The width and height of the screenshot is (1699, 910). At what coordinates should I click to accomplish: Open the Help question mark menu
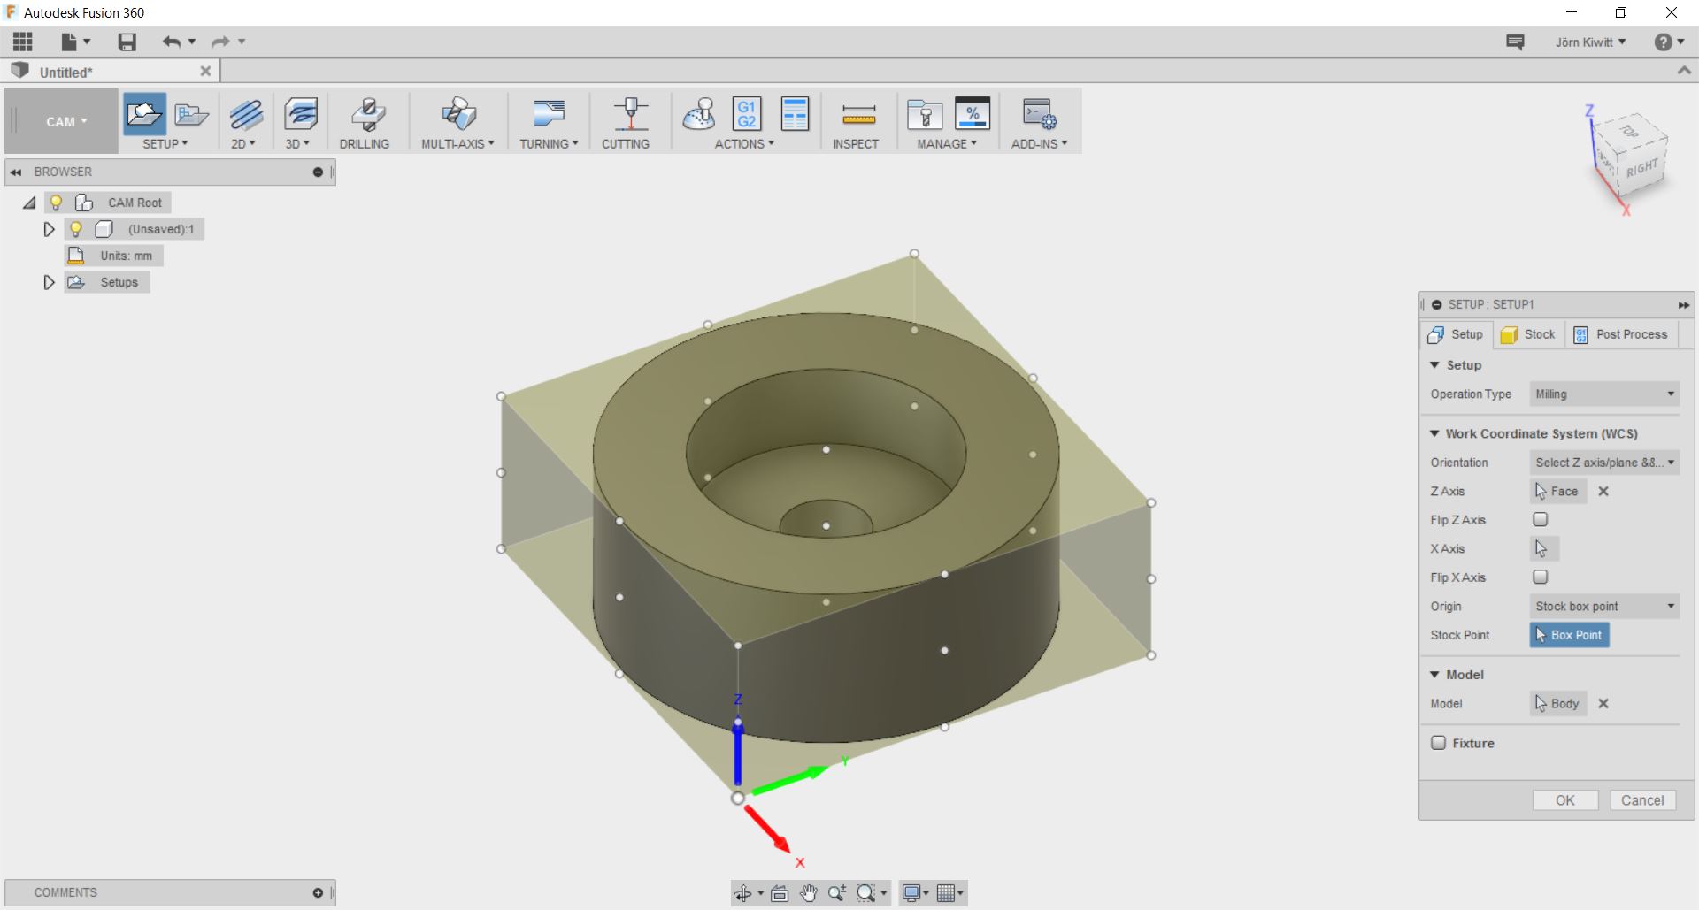click(1669, 42)
